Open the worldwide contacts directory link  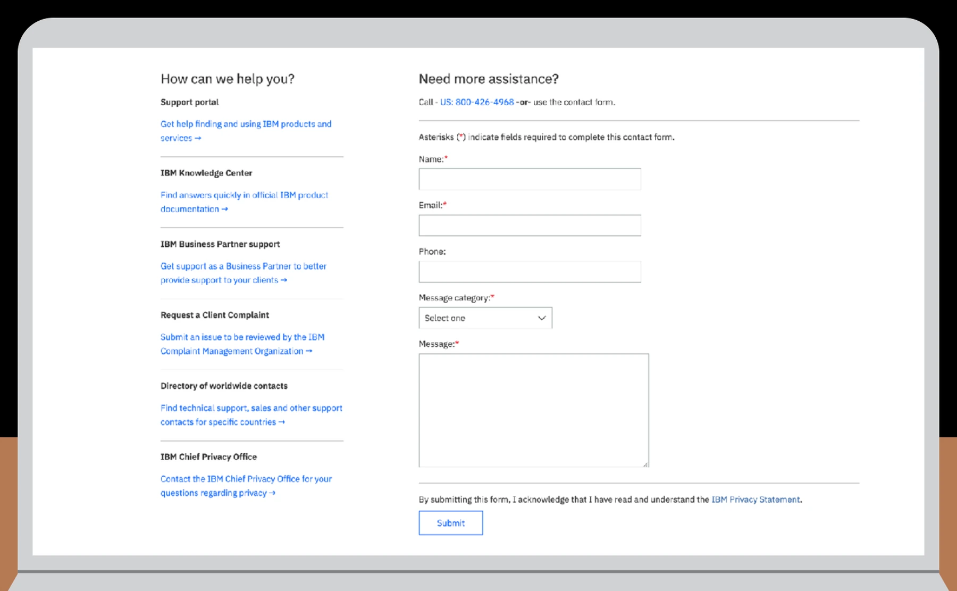click(x=251, y=415)
